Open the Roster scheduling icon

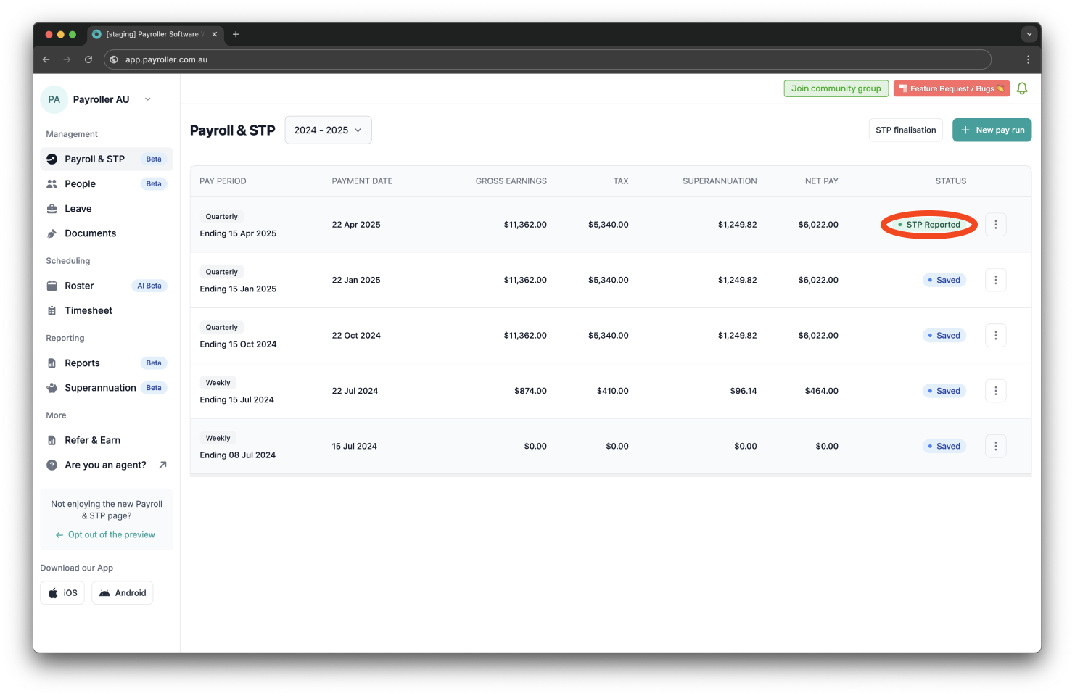[x=52, y=286]
